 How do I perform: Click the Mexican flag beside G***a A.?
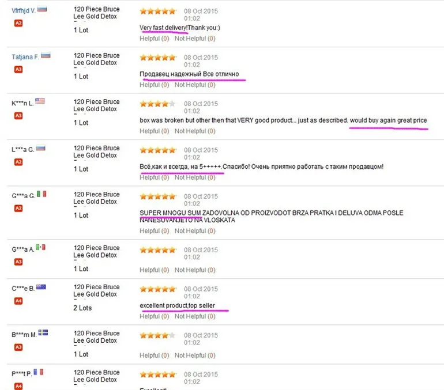(40, 247)
